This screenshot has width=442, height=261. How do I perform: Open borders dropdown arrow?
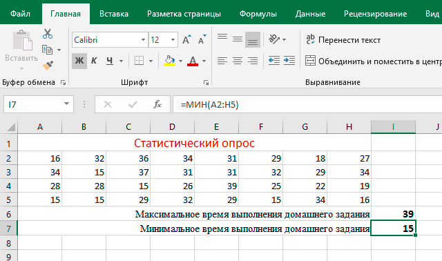pos(151,61)
